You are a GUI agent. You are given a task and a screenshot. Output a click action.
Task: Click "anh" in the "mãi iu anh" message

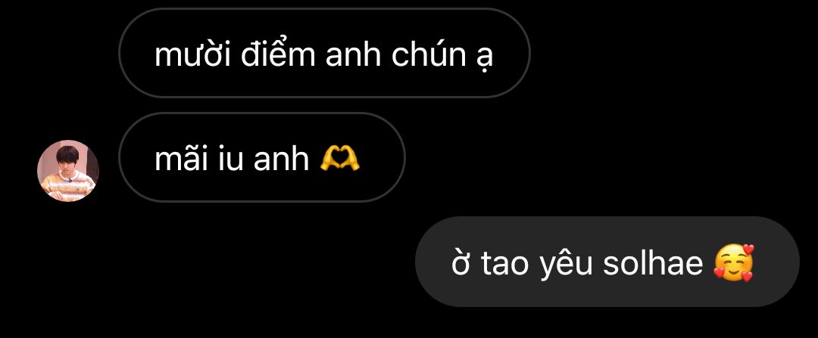tap(282, 159)
